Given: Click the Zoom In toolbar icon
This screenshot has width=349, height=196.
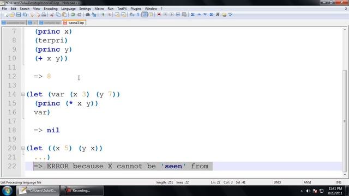Looking at the screenshot, I should [x=103, y=15].
